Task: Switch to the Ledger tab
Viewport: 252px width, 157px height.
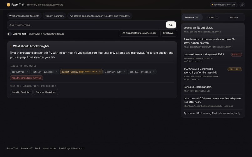Action: coord(213,17)
